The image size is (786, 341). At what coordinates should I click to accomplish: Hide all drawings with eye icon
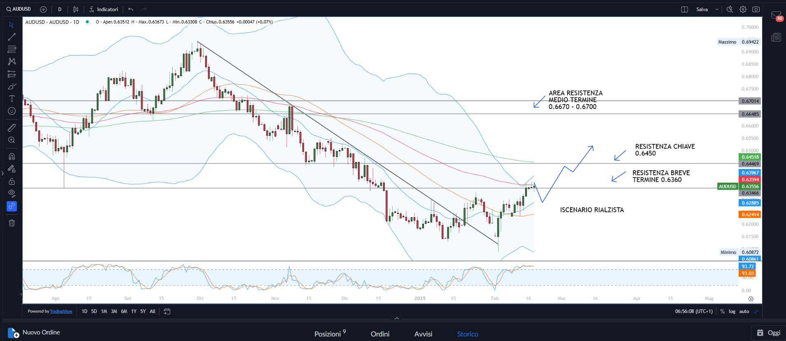coord(12,193)
